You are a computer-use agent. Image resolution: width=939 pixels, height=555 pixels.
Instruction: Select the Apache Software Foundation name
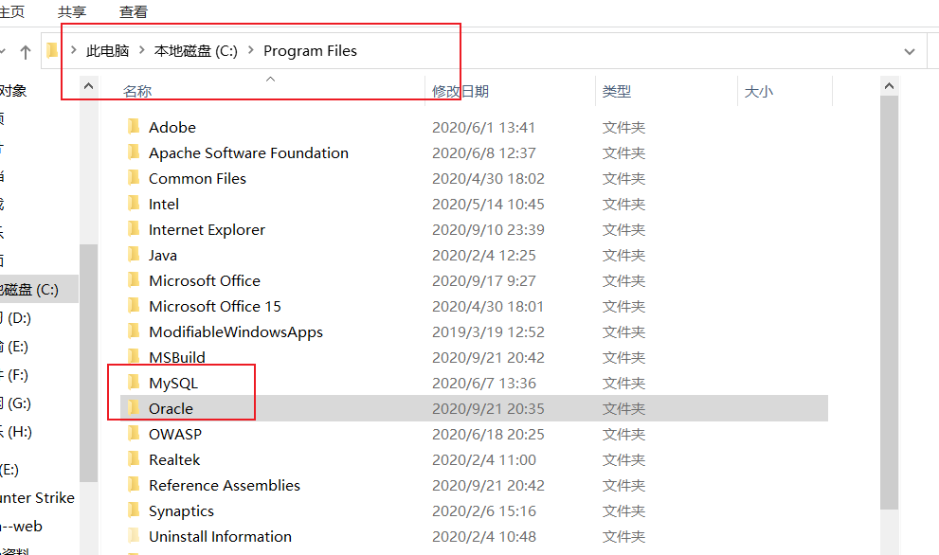(248, 152)
